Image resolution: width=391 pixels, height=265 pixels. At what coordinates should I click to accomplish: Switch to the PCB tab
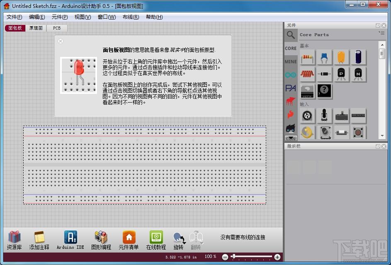pyautogui.click(x=57, y=28)
